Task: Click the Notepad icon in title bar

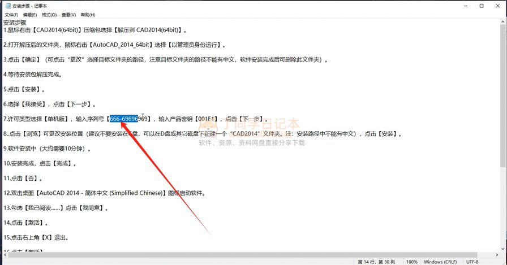Action: coord(8,6)
